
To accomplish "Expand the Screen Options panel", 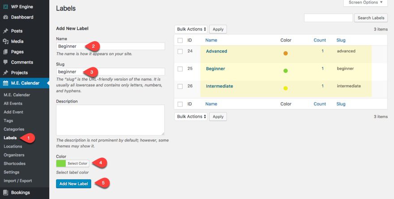I will [365, 3].
